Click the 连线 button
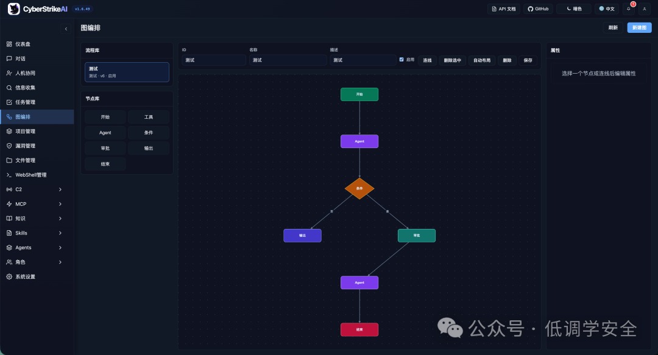Image resolution: width=658 pixels, height=355 pixels. [x=427, y=60]
